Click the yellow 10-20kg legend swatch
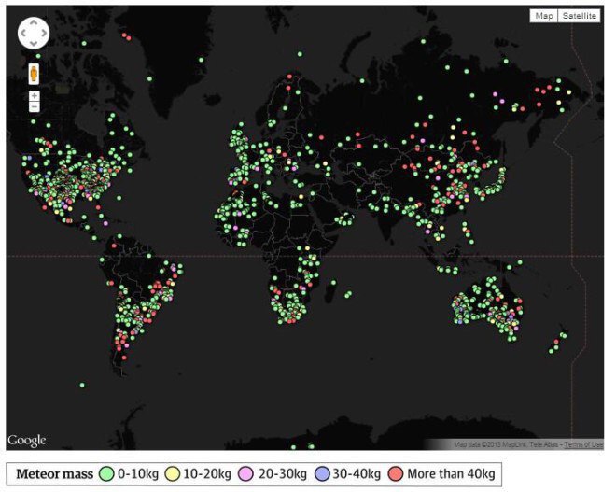 coord(172,473)
